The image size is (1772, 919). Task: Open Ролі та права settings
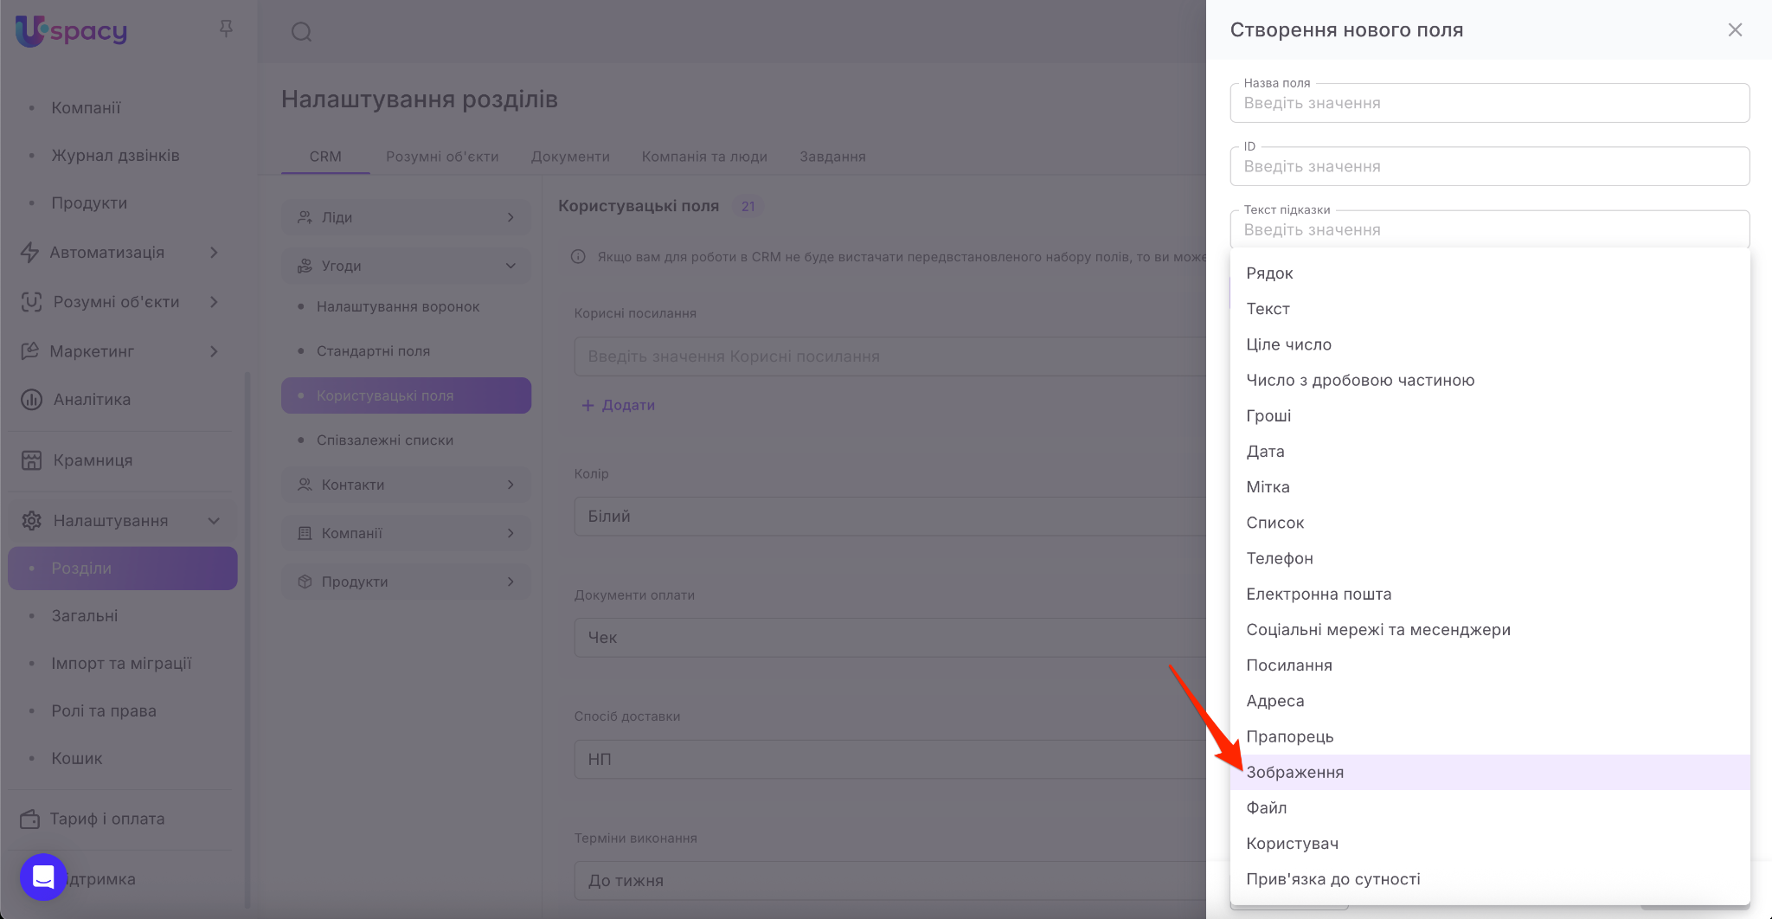[104, 711]
